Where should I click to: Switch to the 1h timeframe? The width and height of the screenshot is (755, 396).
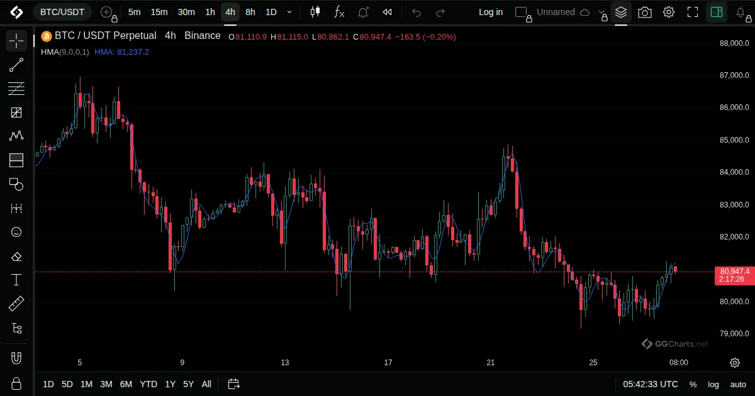pyautogui.click(x=210, y=12)
